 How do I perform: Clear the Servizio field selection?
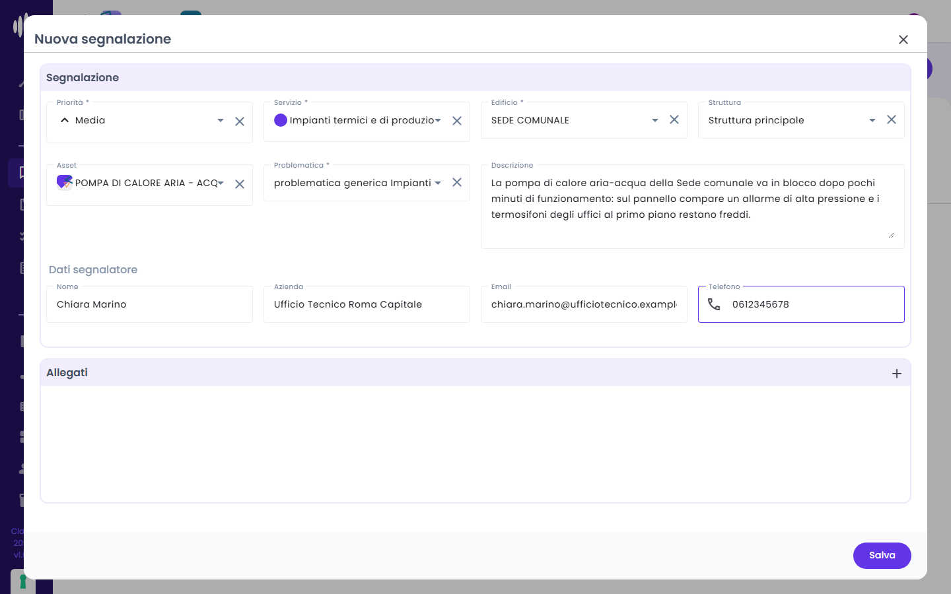pos(457,121)
